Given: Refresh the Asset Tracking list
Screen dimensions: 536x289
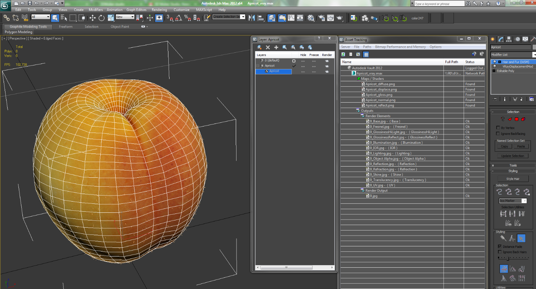Looking at the screenshot, I should [x=343, y=54].
